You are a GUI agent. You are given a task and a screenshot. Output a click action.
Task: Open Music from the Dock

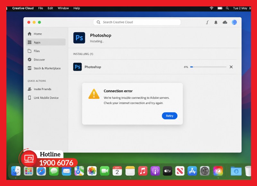[143, 171]
